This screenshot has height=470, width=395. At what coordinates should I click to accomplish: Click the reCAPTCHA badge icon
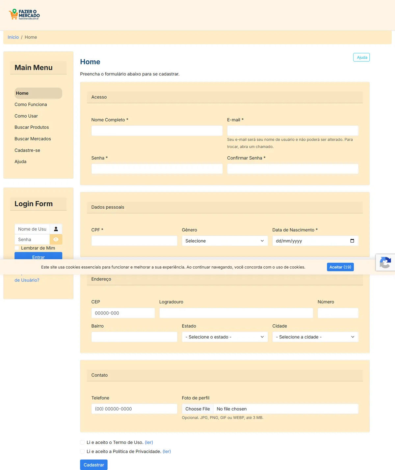click(385, 262)
